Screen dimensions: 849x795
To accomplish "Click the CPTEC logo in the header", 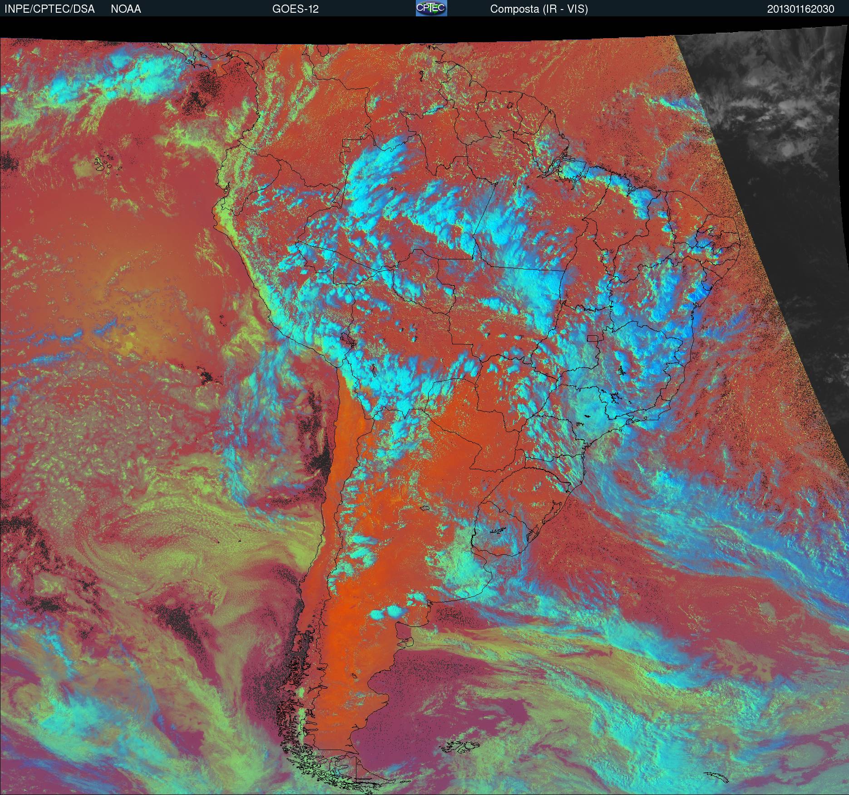I will (x=431, y=8).
